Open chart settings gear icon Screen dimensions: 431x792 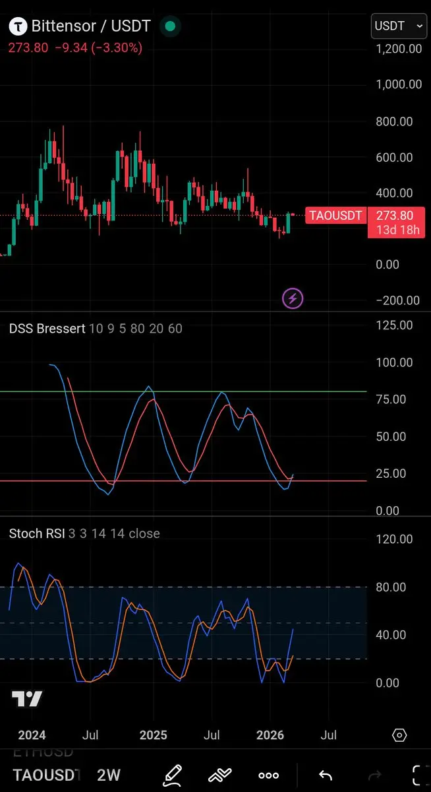click(x=399, y=735)
